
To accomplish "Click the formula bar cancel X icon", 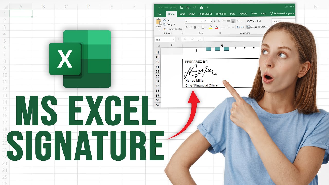I will [x=184, y=39].
